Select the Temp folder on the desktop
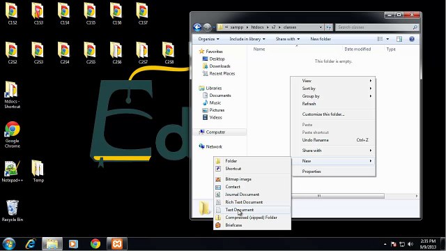This screenshot has height=251, width=446. pos(38,171)
